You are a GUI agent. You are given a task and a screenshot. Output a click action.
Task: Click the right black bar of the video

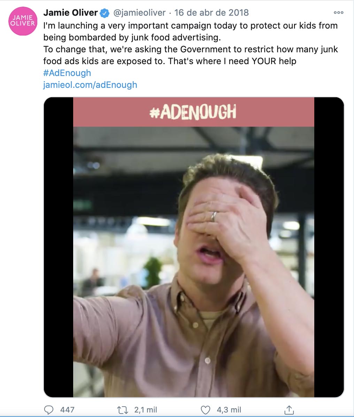coord(329,247)
